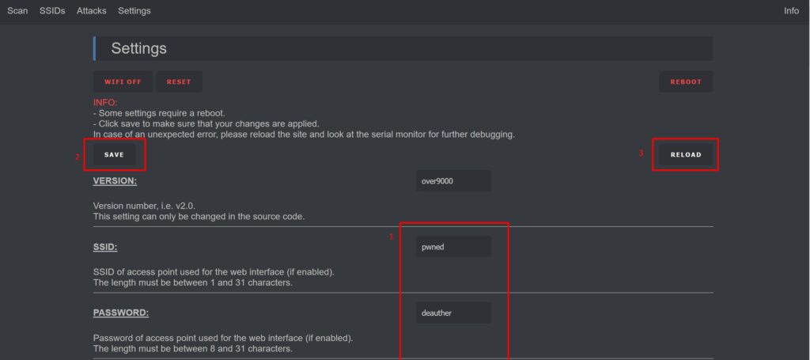Click the SSID: label
This screenshot has width=810, height=360.
[x=105, y=248]
